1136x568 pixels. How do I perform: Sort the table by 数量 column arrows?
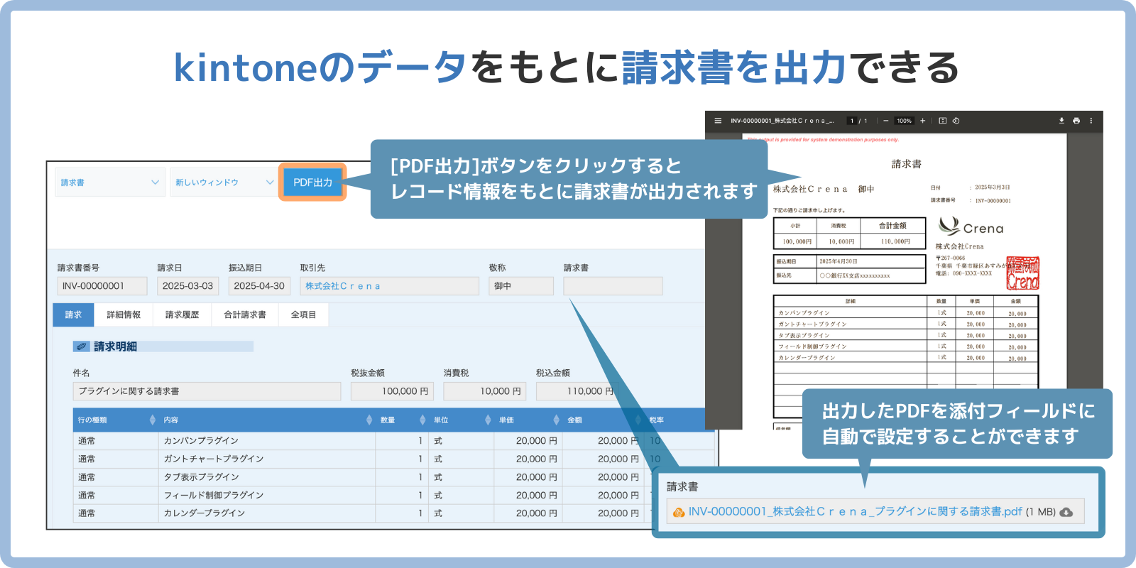point(422,420)
